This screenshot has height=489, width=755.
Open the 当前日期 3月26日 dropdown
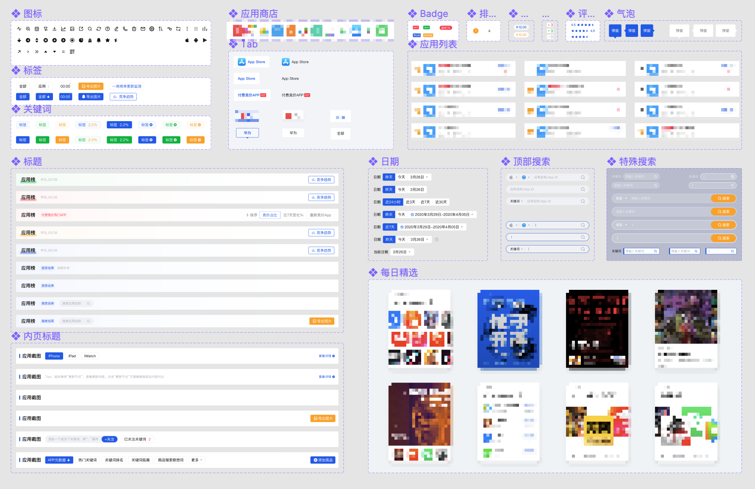click(402, 252)
